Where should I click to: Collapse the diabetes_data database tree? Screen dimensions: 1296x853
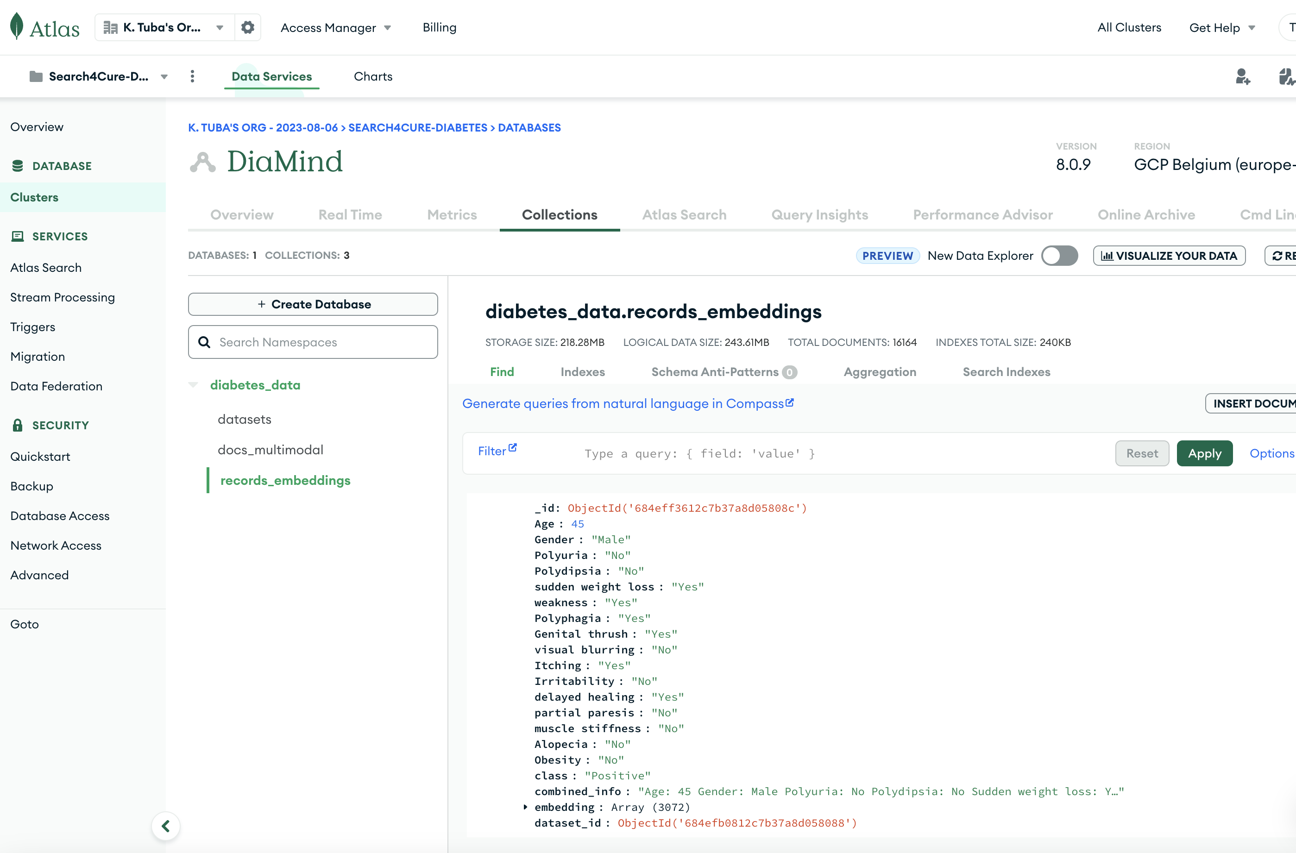click(193, 385)
